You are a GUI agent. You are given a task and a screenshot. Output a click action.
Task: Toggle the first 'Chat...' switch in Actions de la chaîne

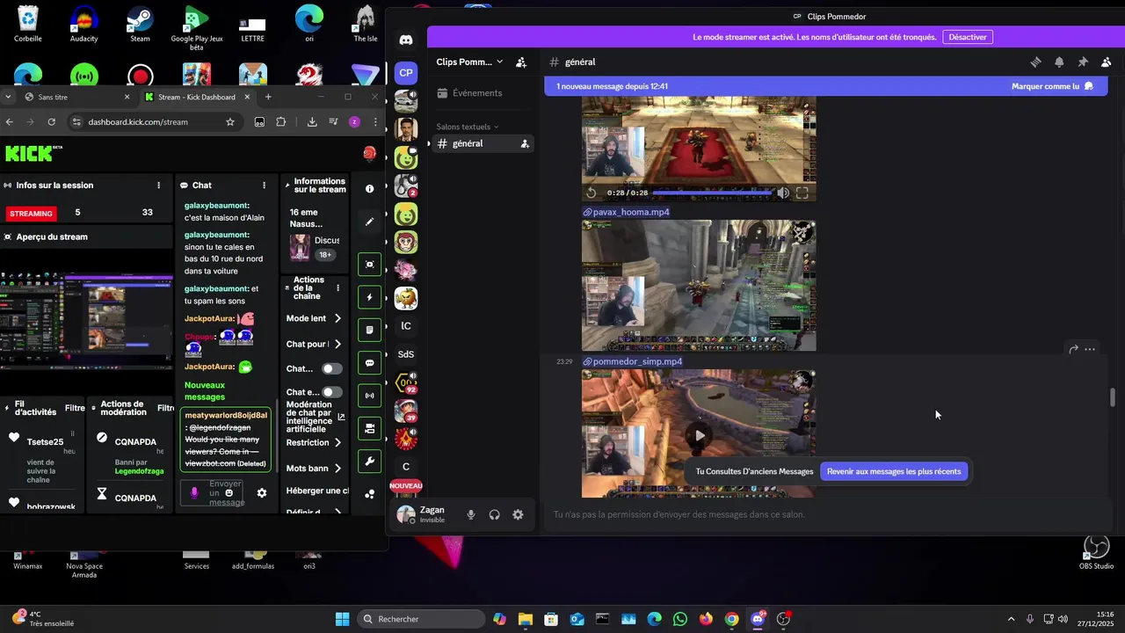tap(331, 368)
